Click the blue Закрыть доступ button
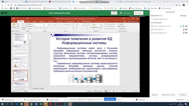The image size is (189, 106). (x=110, y=99)
